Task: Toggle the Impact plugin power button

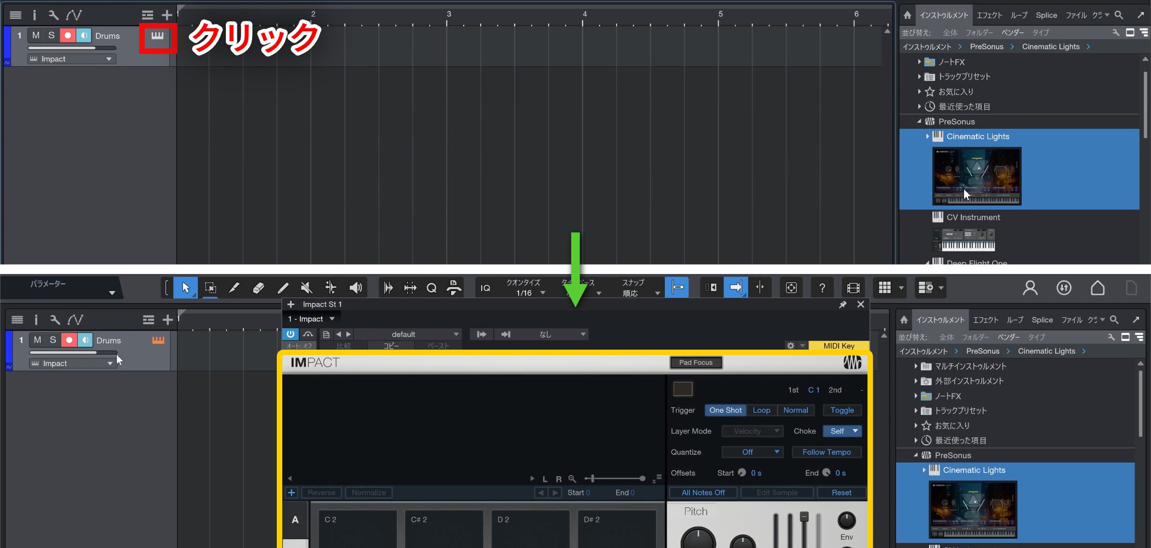Action: coord(290,334)
